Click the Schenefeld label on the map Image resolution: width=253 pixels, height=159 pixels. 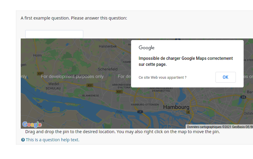108,69
